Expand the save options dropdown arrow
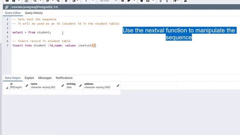The image size is (240, 135). [x=19, y=1]
